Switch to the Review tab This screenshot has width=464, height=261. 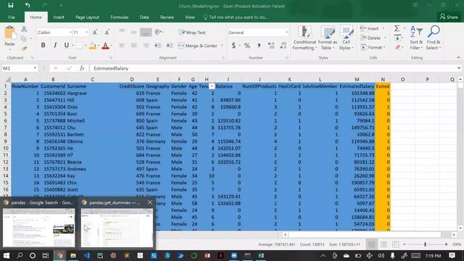click(x=167, y=17)
